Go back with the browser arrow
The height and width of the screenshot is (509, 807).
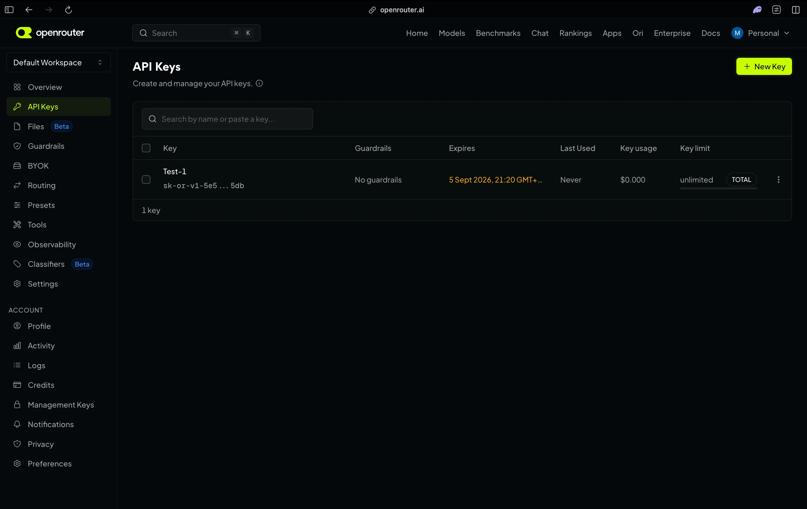(29, 10)
